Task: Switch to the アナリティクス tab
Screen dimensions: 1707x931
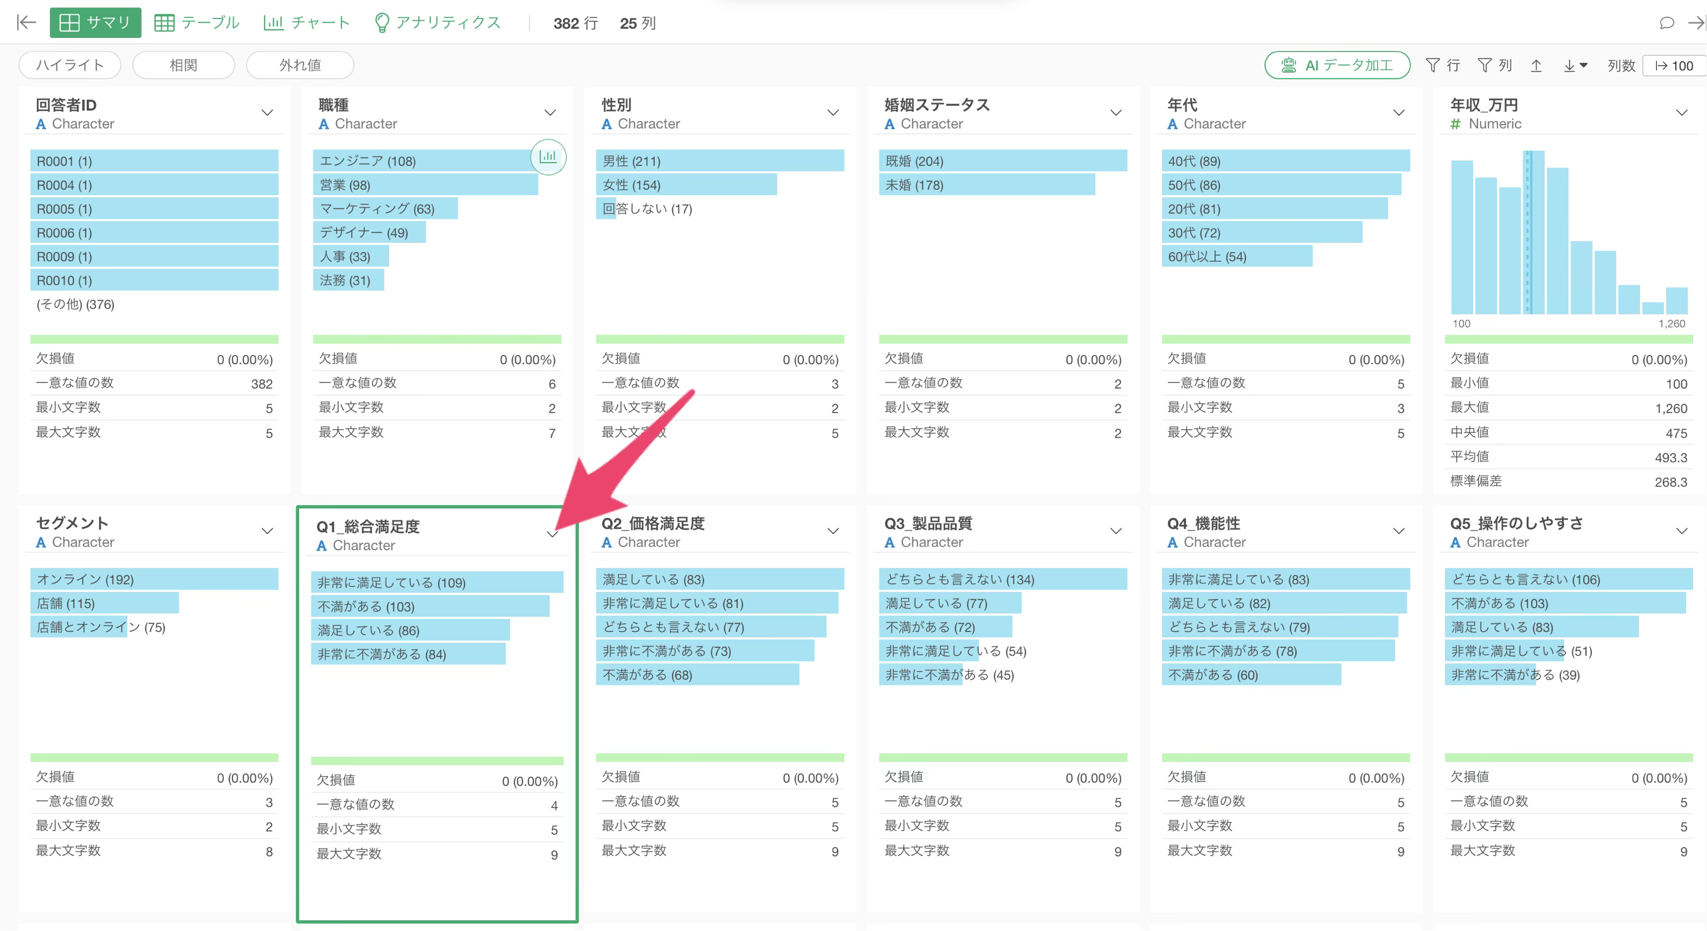Action: tap(437, 22)
